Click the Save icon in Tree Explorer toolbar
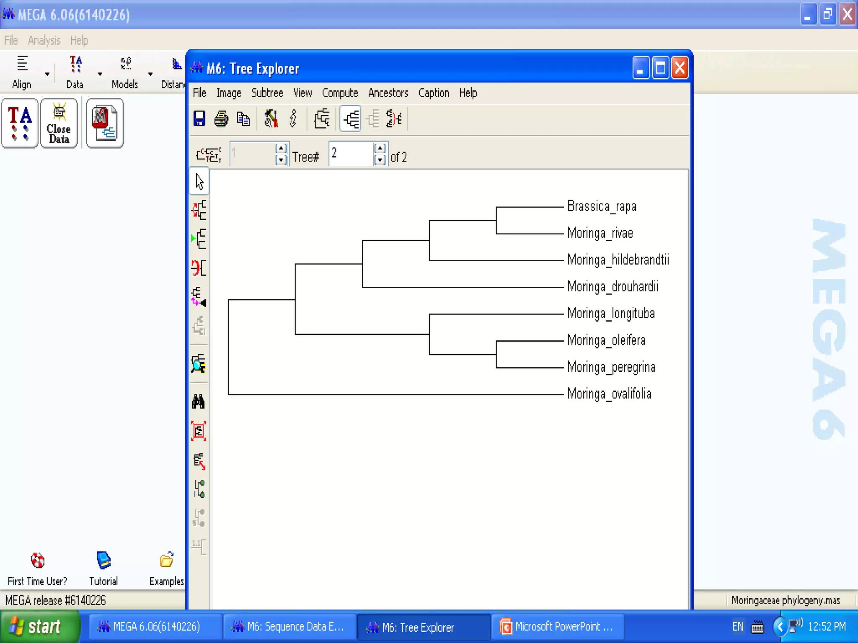Viewport: 858px width, 643px height. [199, 118]
